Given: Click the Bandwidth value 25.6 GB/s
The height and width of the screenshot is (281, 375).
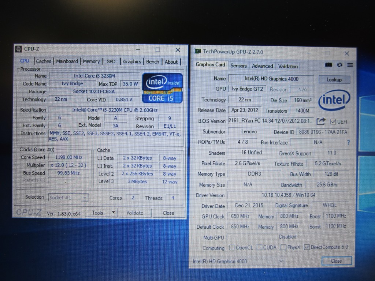Looking at the screenshot, I should 327,185.
